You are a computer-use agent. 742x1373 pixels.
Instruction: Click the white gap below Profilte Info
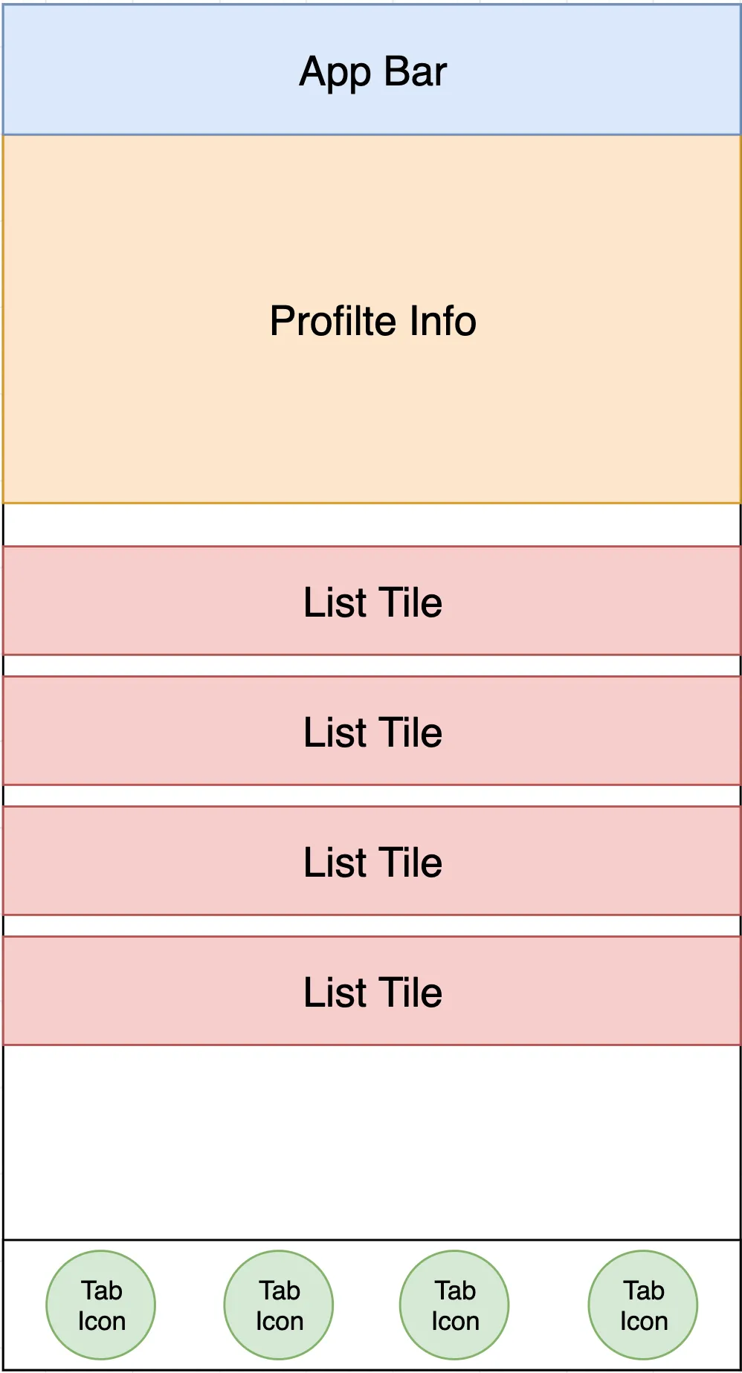click(x=372, y=525)
